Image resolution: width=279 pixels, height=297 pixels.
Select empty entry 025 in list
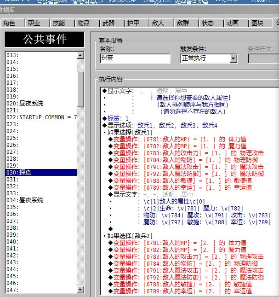(41, 138)
